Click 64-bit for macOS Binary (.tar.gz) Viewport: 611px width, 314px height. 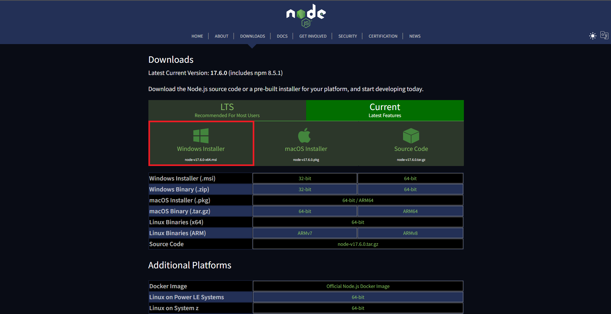[x=305, y=211]
